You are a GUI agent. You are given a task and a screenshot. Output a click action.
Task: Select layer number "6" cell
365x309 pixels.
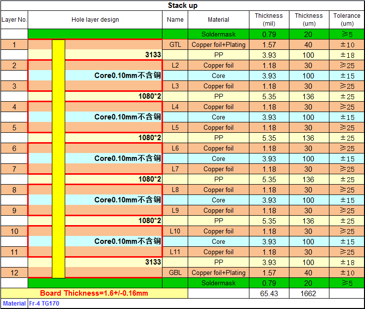click(14, 148)
